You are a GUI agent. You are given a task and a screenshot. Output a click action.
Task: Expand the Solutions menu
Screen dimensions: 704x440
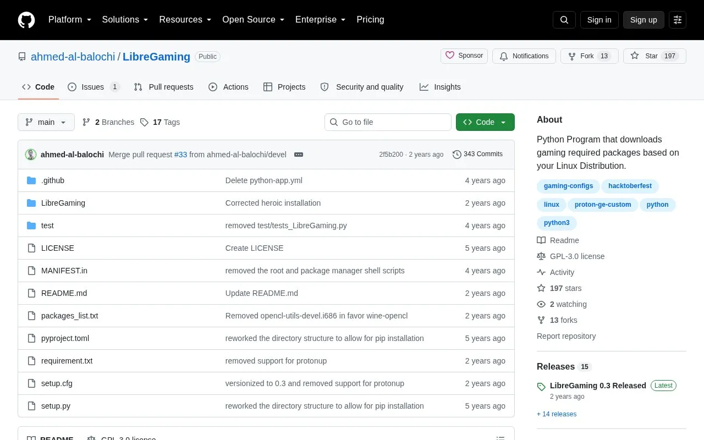[125, 20]
